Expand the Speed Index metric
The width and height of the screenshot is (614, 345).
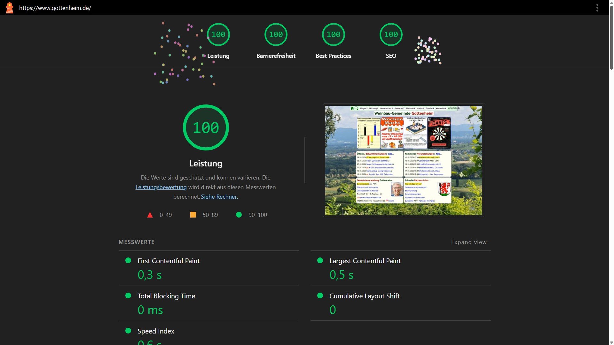pos(156,331)
